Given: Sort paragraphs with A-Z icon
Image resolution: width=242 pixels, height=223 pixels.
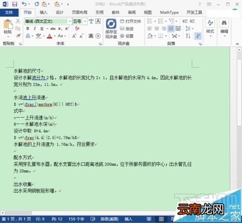Looking at the screenshot, I should pos(188,36).
